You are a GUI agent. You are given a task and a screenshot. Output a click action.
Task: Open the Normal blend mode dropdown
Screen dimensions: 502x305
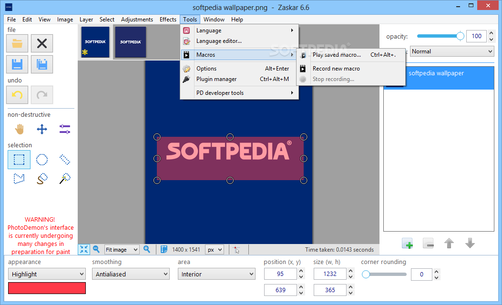pos(452,51)
